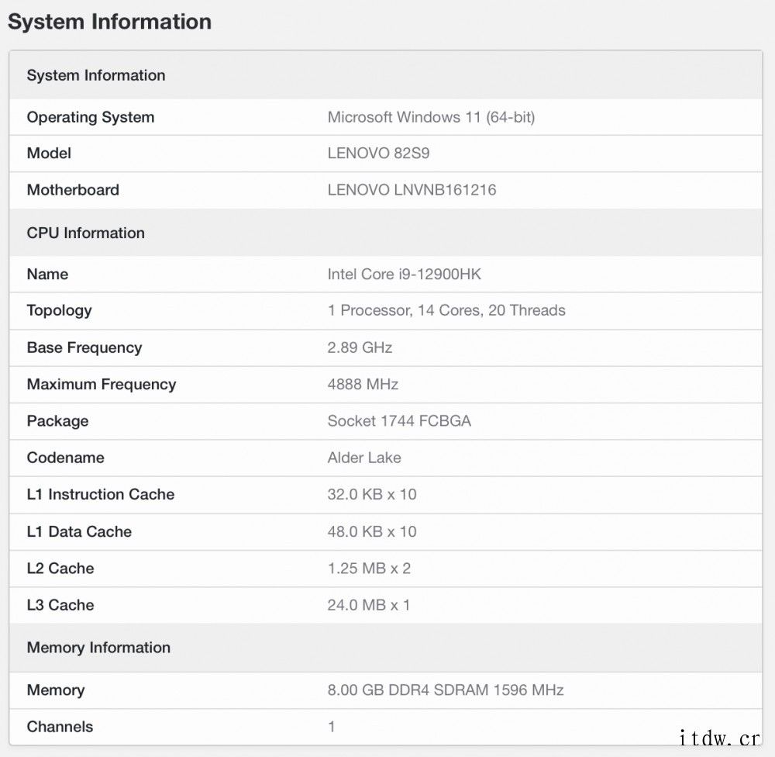The image size is (775, 757).
Task: Click the Alder Lake codename value
Action: [364, 458]
